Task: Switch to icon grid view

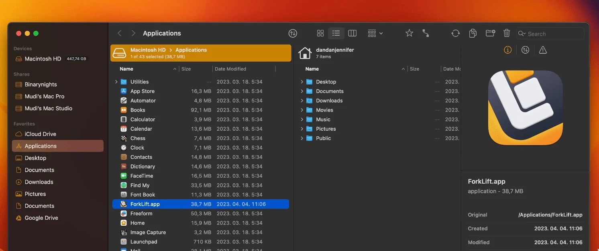Action: (x=320, y=33)
